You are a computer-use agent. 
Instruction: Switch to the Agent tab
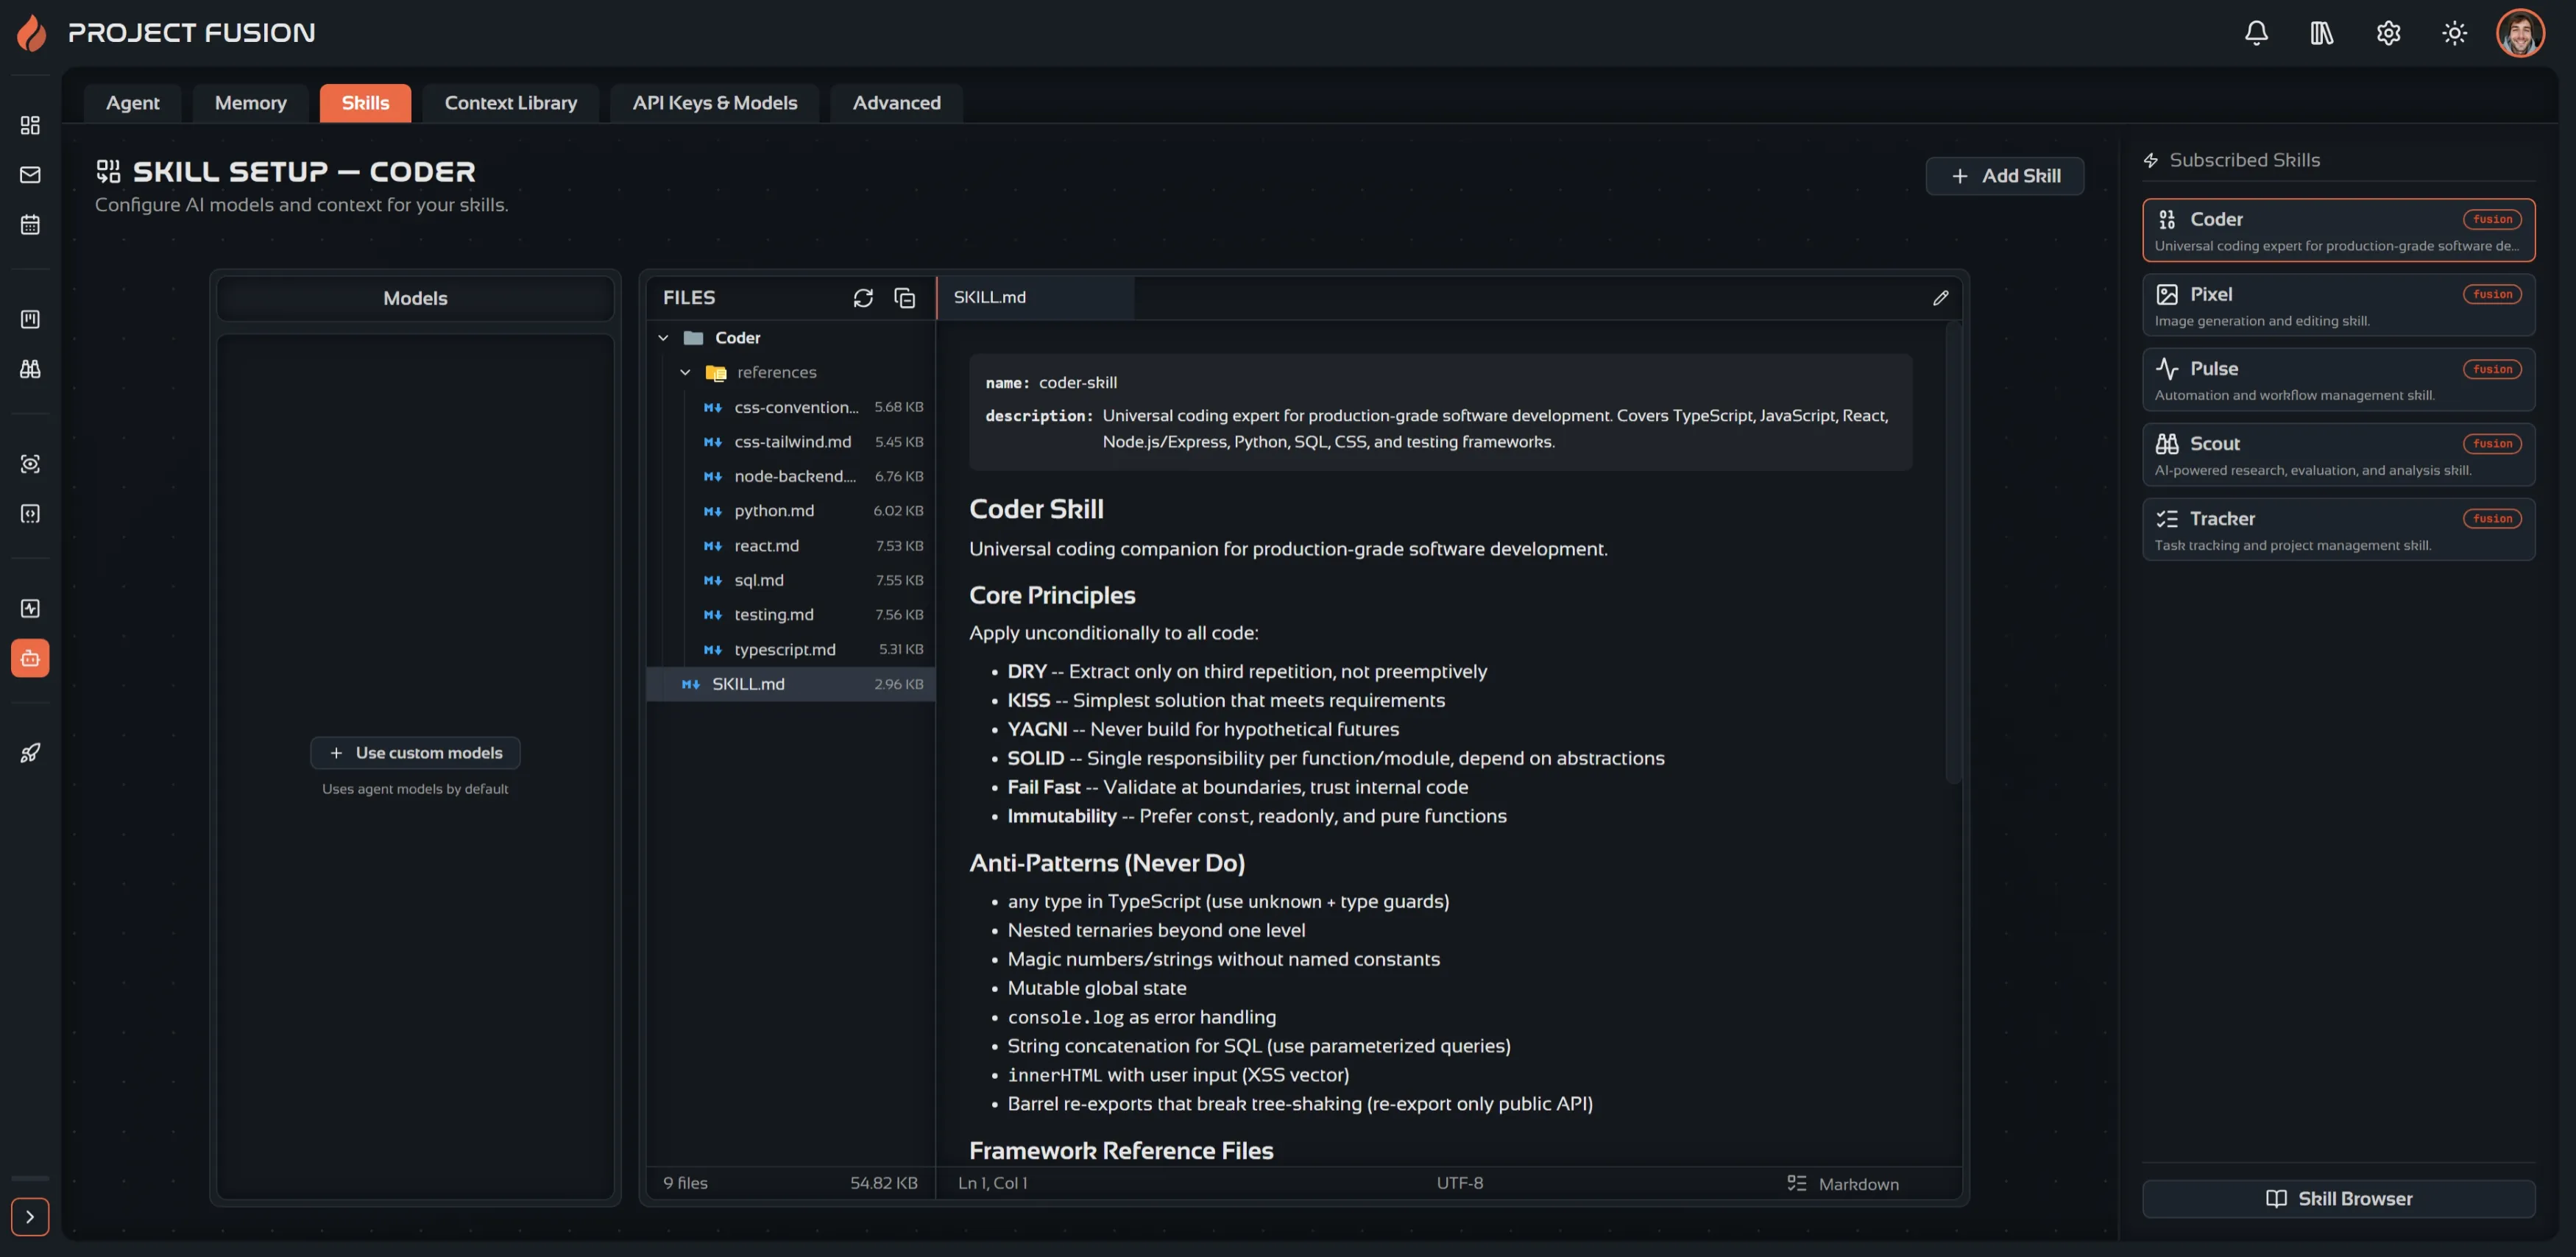[132, 103]
